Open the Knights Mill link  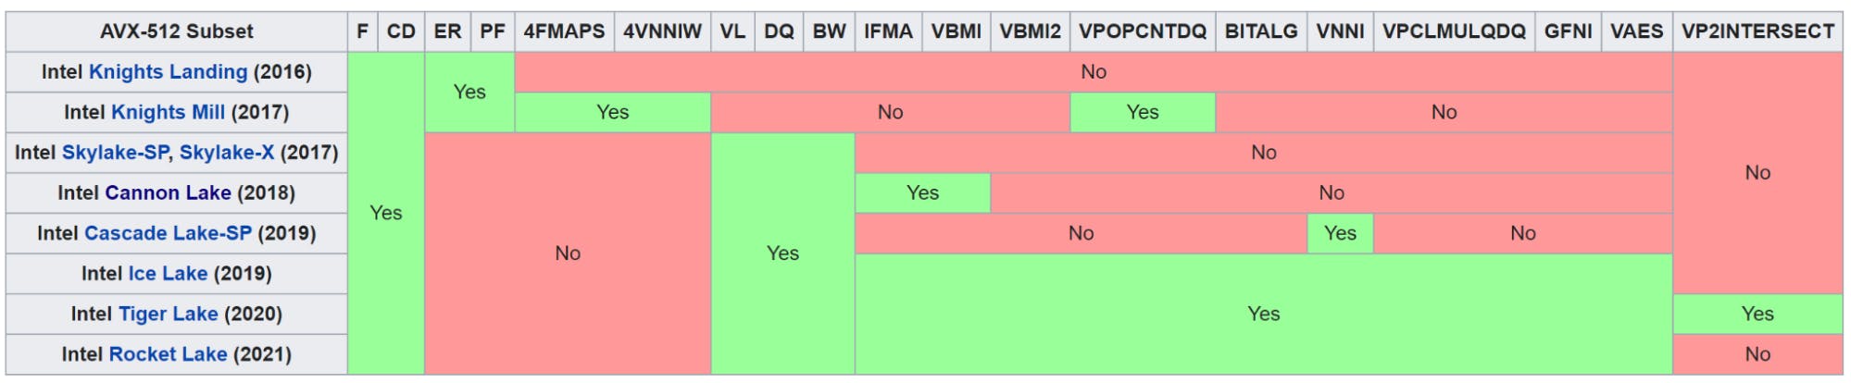[169, 113]
